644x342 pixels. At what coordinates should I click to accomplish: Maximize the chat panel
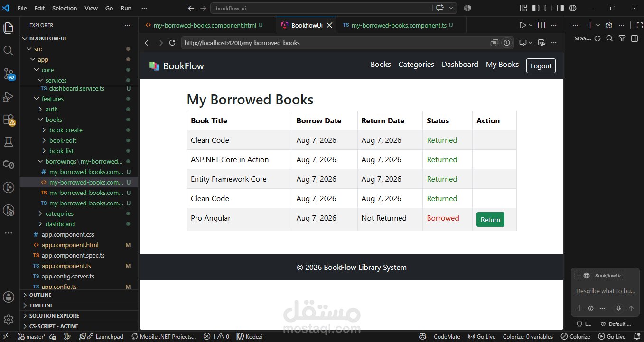point(639,25)
